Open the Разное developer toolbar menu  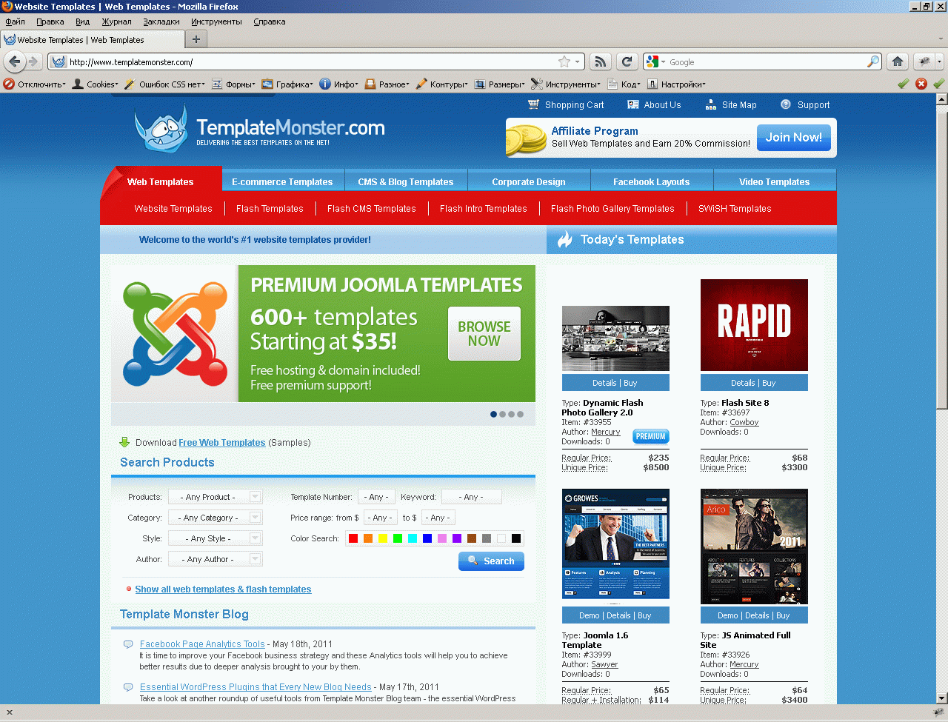tap(387, 84)
